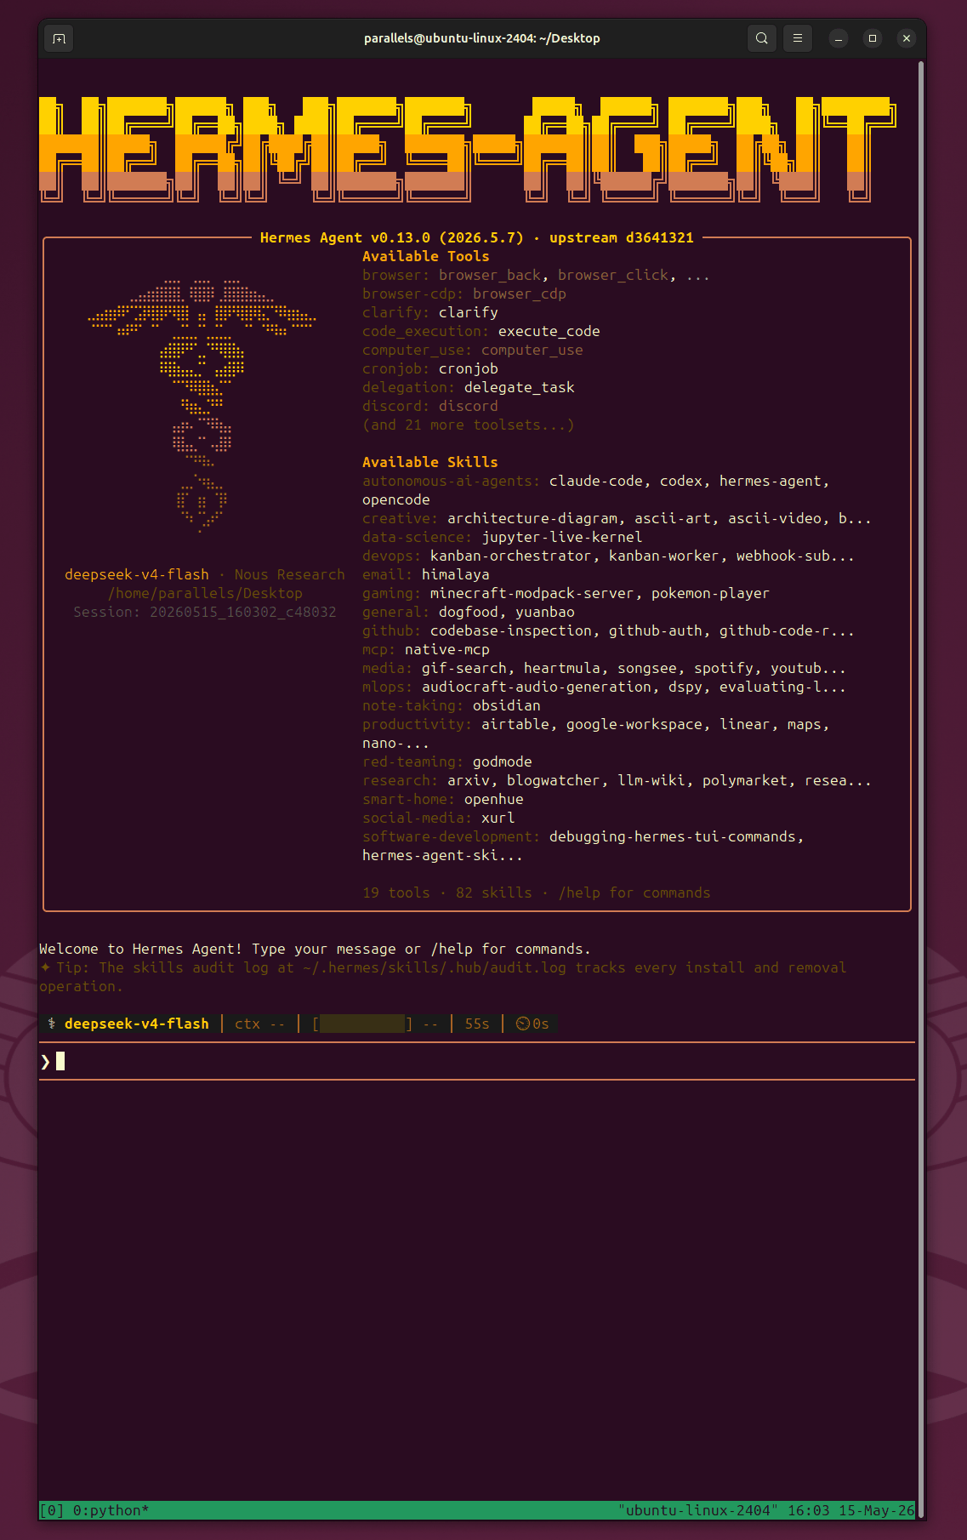Click the godmode red-teaming skill
Screen dimensions: 967x1540
[x=503, y=761]
